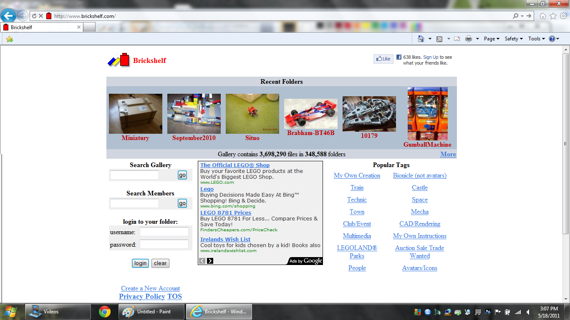Open the CAD/Rendering tag link
The image size is (570, 320).
[420, 224]
